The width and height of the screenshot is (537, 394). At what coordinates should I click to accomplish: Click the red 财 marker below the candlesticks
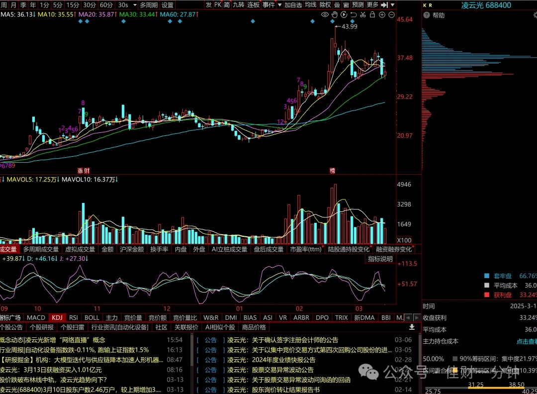[x=87, y=171]
